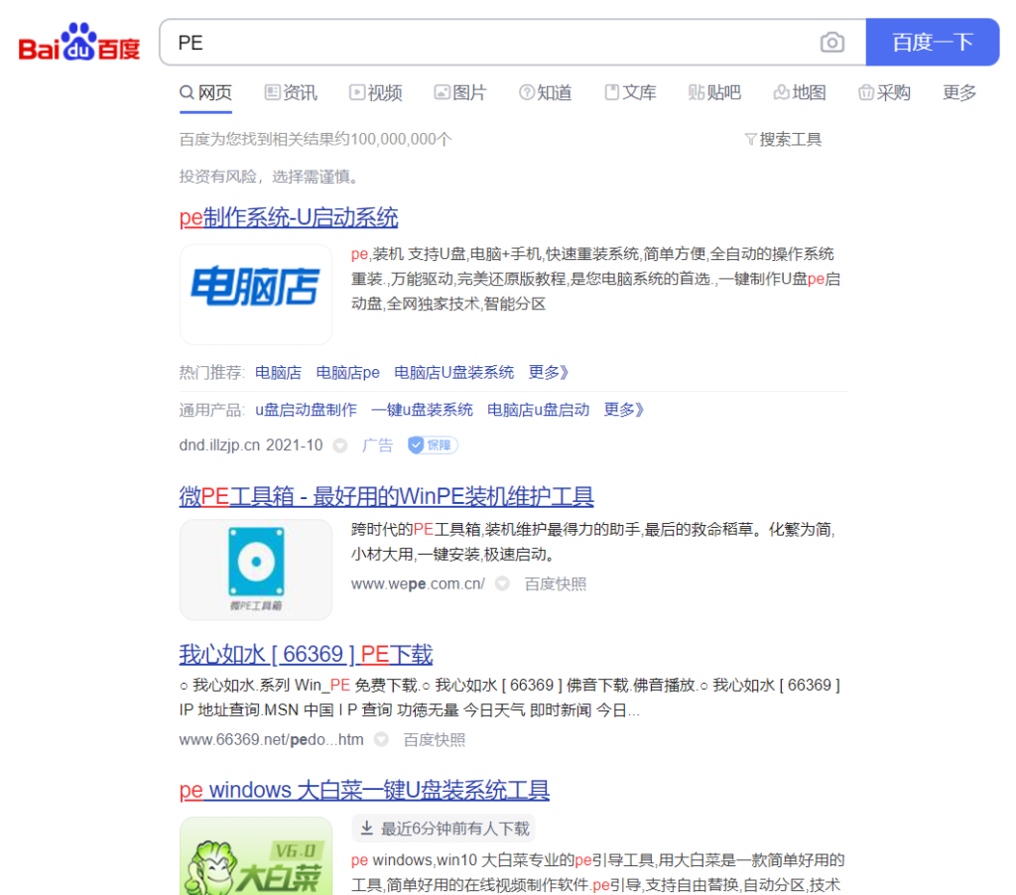Open 百度快照 for www.66369.net
This screenshot has height=895, width=1016.
click(x=435, y=739)
